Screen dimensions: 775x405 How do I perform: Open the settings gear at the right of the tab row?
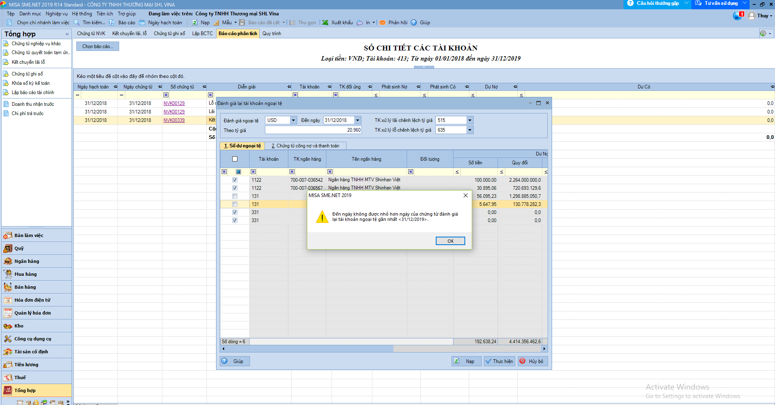pos(763,34)
